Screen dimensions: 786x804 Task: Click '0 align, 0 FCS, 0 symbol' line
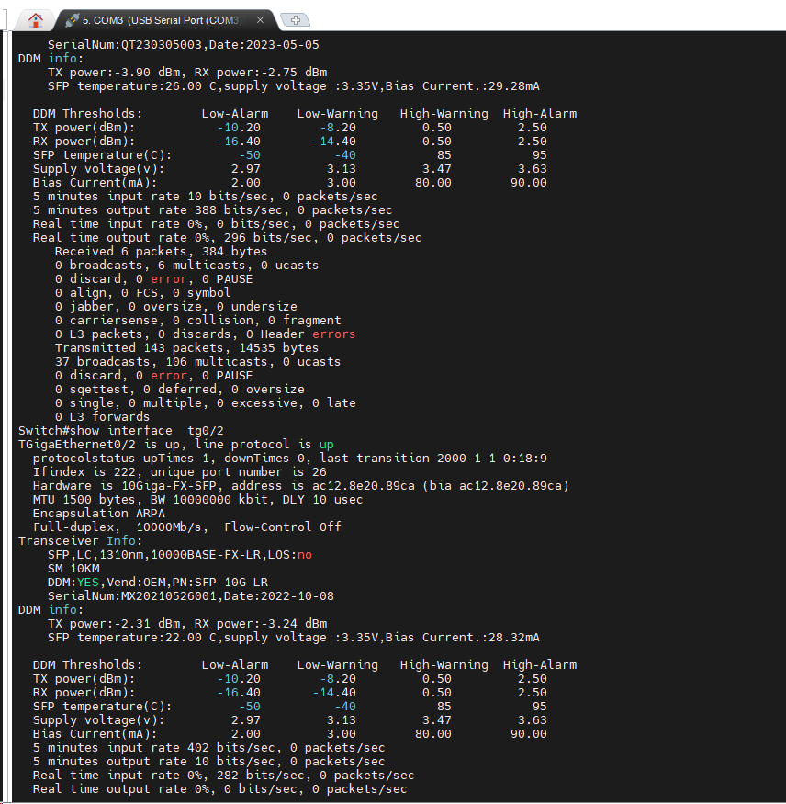pos(143,293)
